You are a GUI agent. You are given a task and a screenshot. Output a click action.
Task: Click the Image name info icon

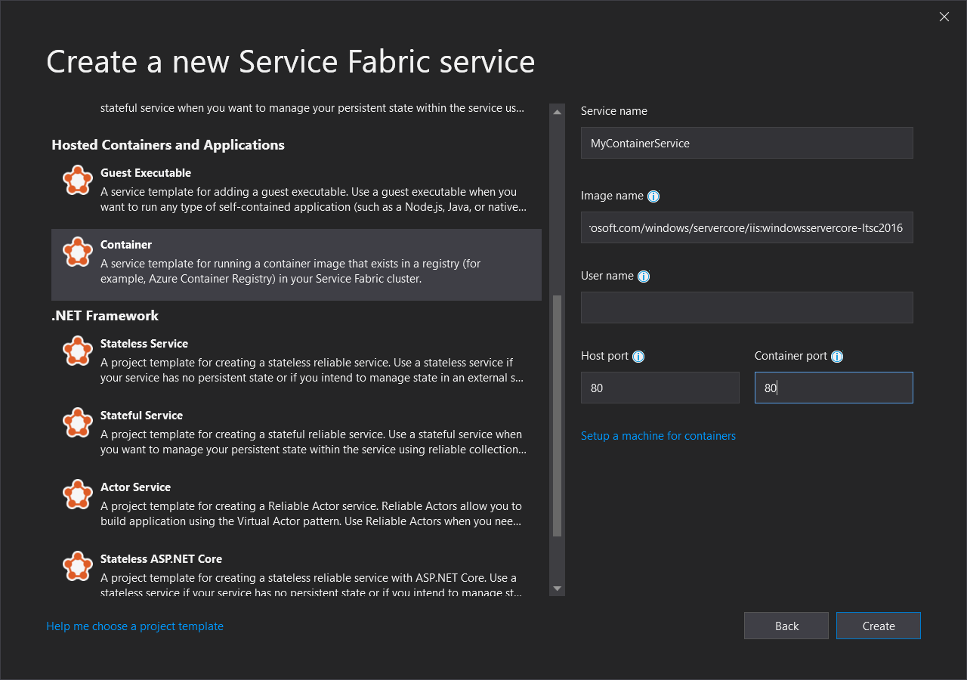point(653,196)
